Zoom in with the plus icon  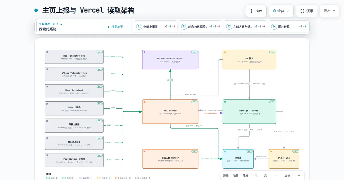coord(299,176)
